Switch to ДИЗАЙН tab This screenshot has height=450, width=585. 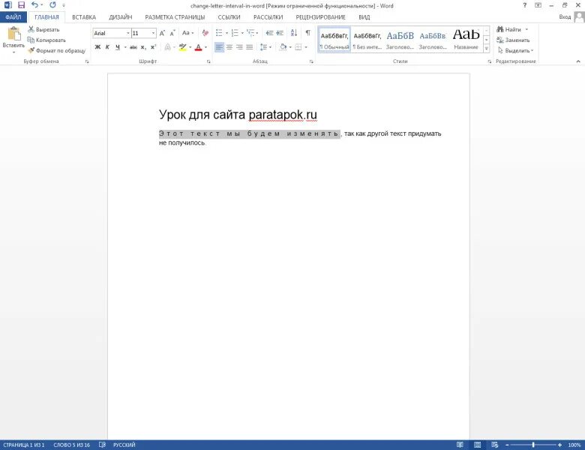point(121,17)
